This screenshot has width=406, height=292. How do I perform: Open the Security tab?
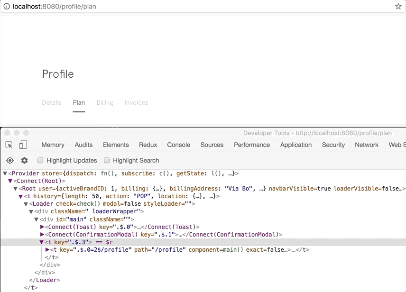pyautogui.click(x=333, y=145)
